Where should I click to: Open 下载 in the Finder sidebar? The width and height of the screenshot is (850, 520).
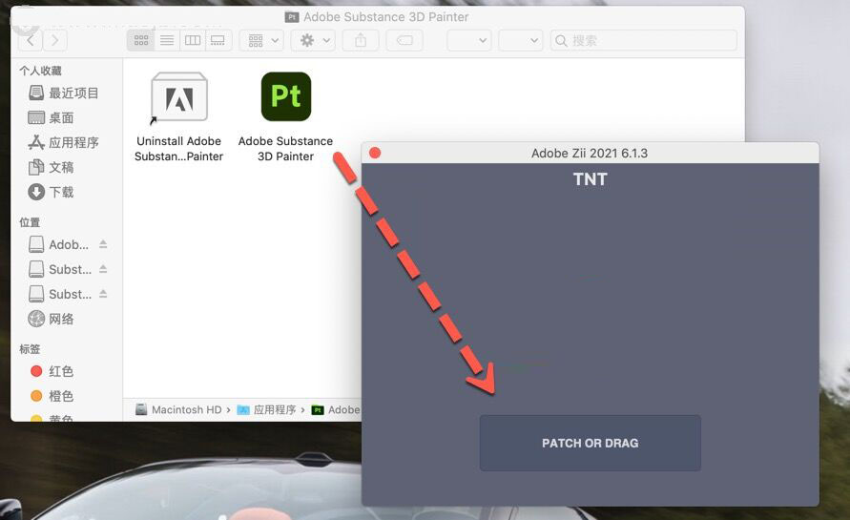[51, 192]
